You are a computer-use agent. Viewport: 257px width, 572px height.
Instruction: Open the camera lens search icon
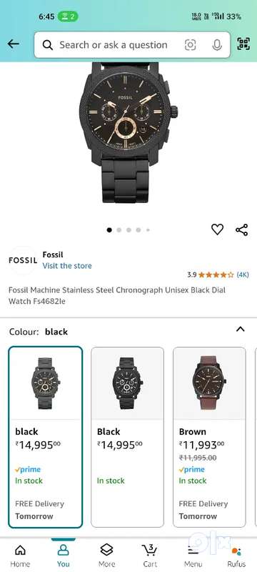[191, 45]
